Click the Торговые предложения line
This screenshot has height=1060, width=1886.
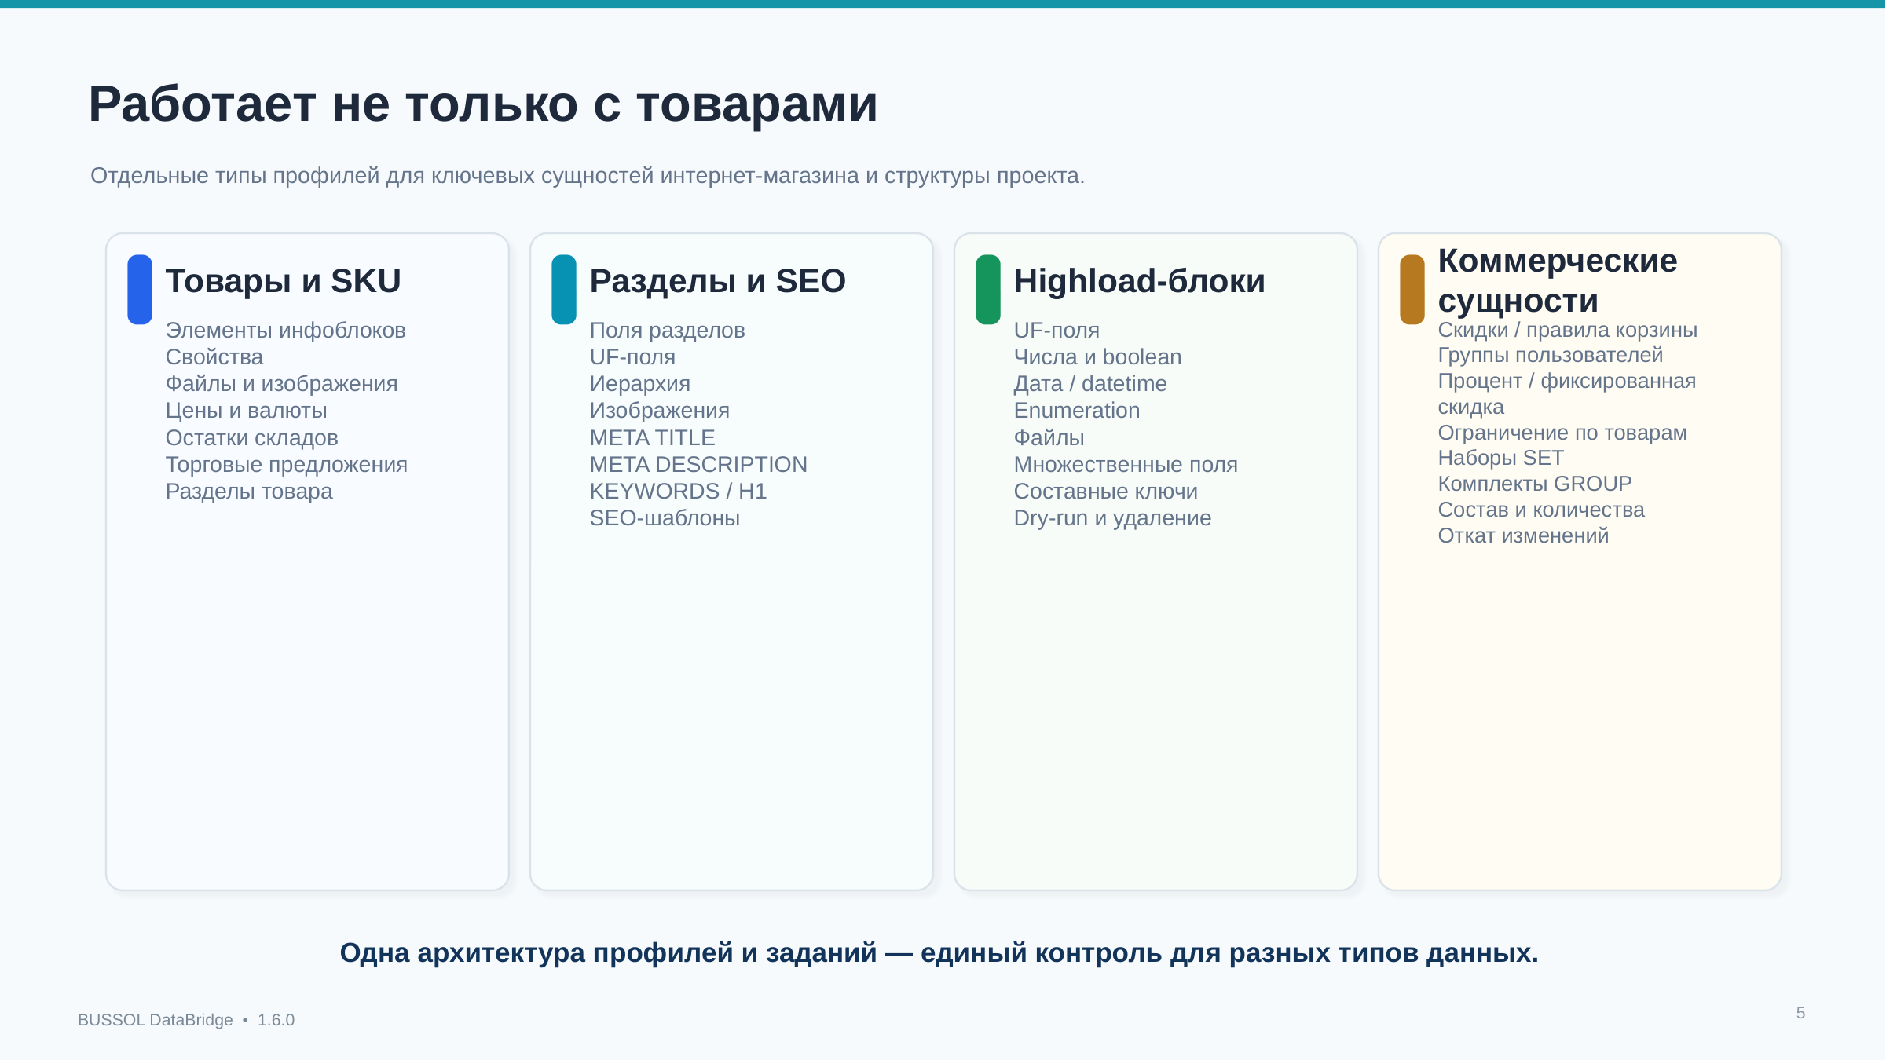coord(286,465)
